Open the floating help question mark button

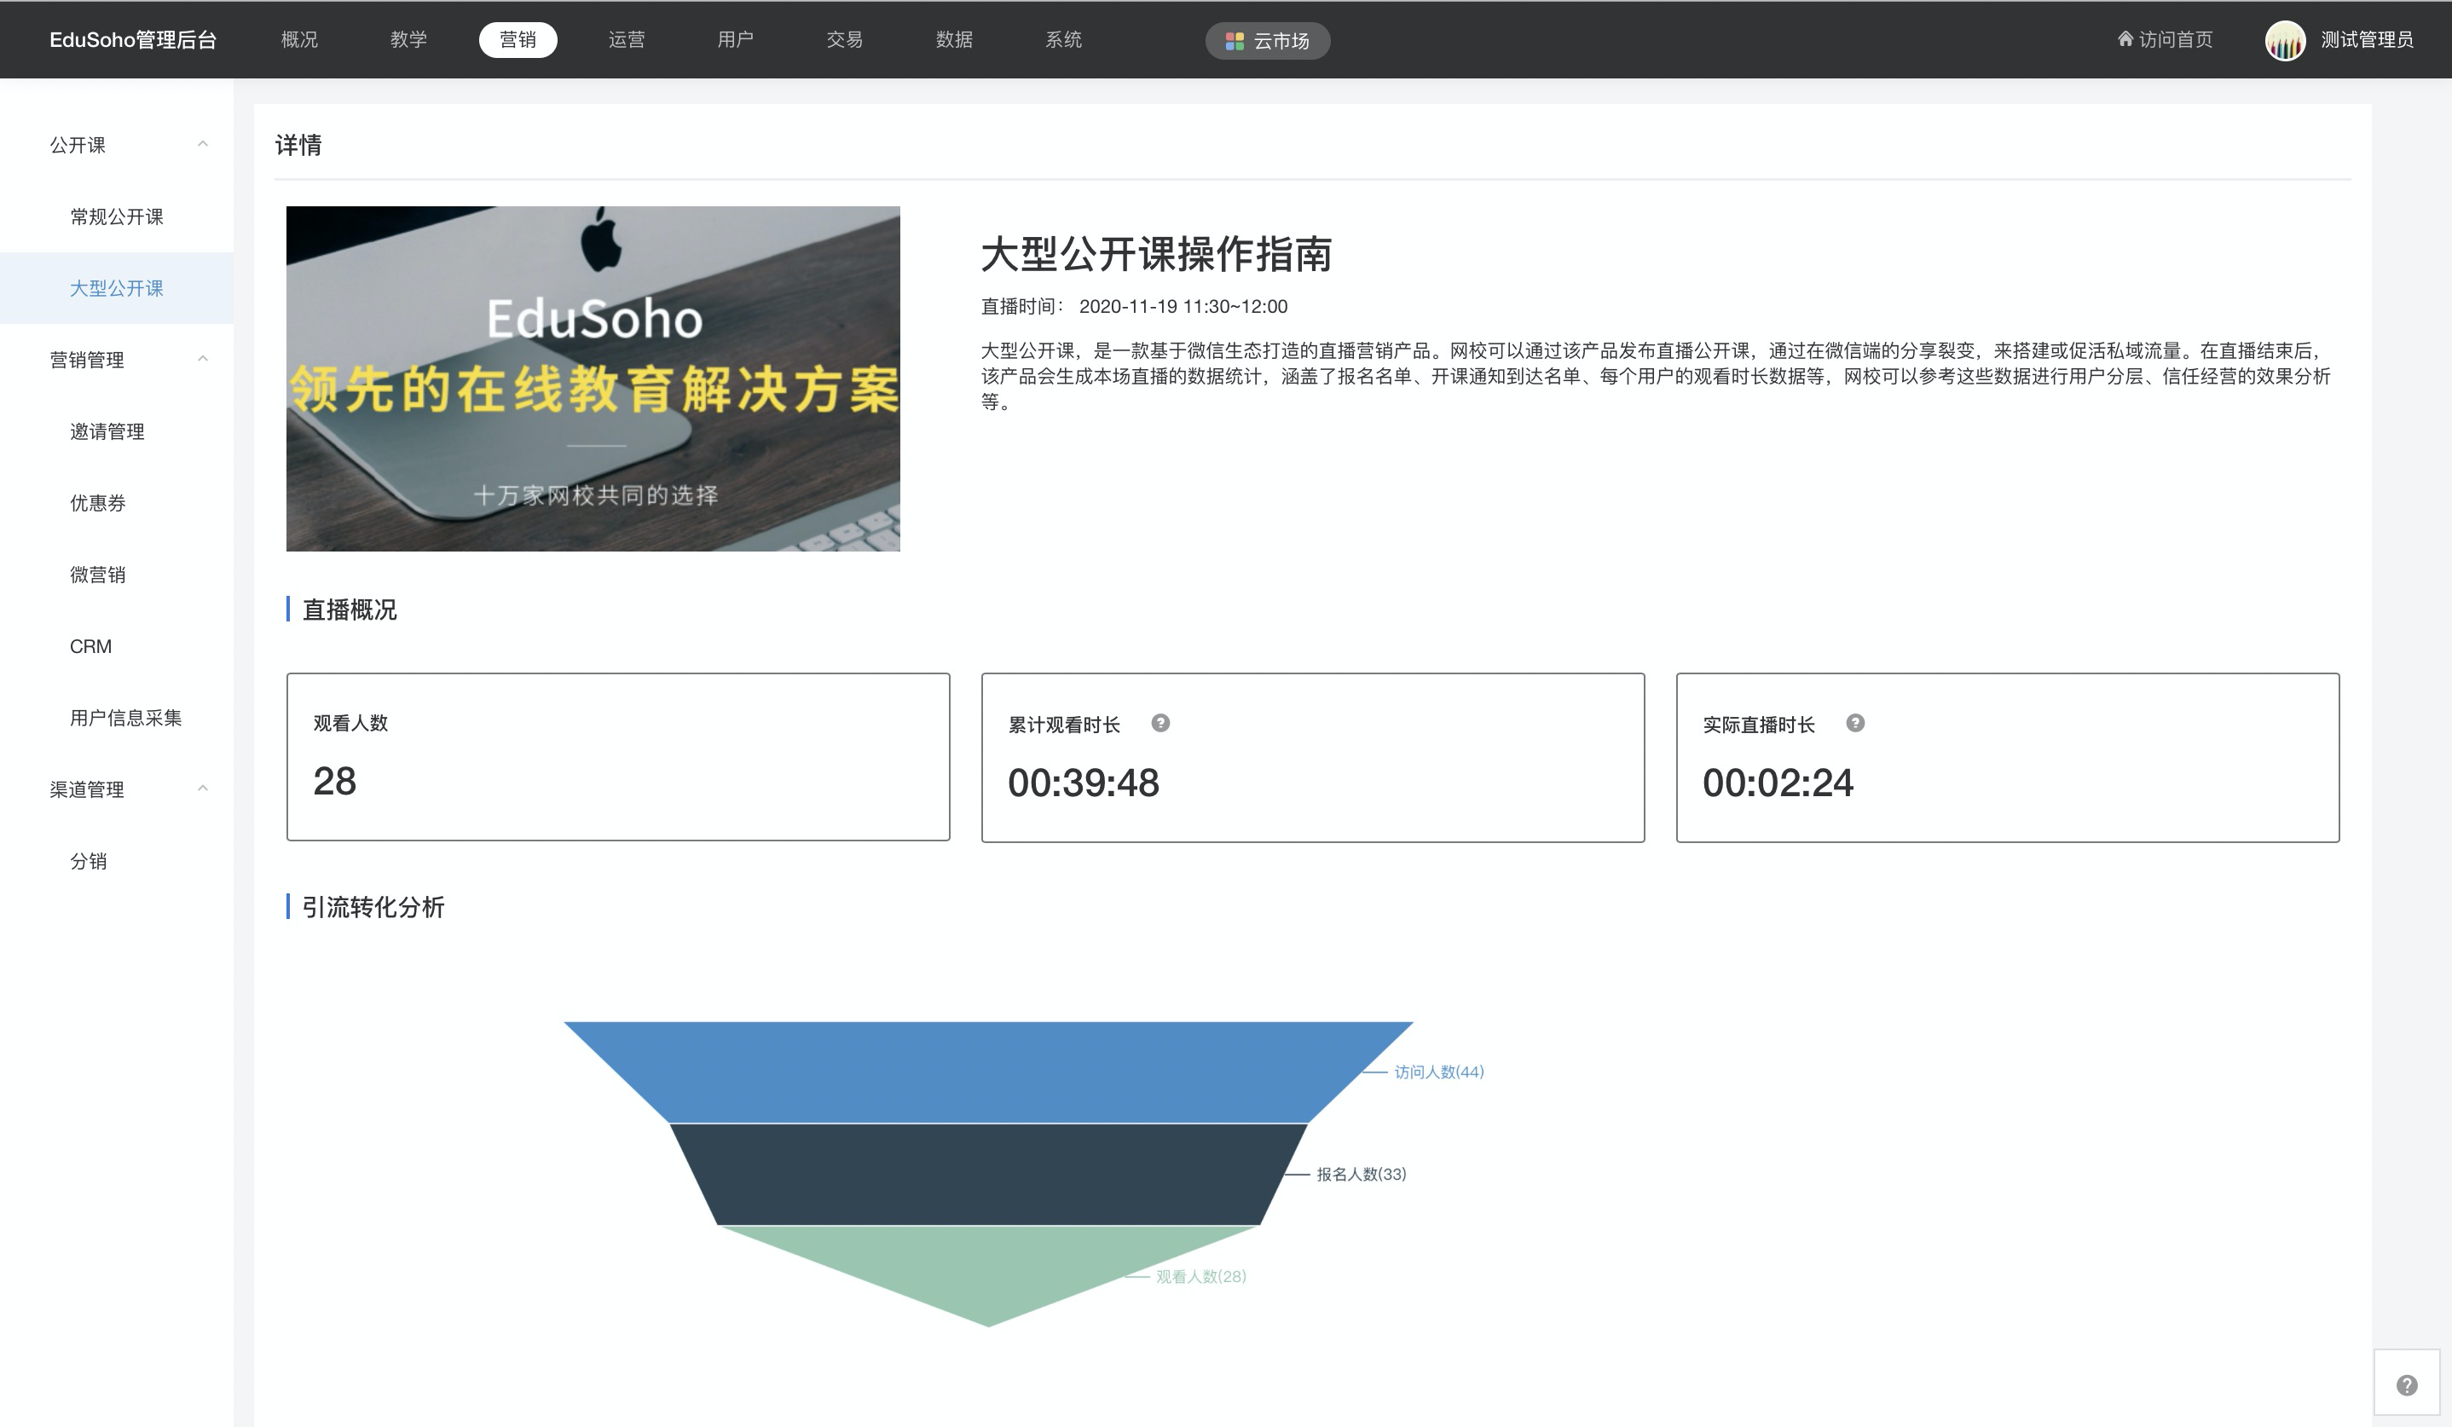pyautogui.click(x=2406, y=1385)
